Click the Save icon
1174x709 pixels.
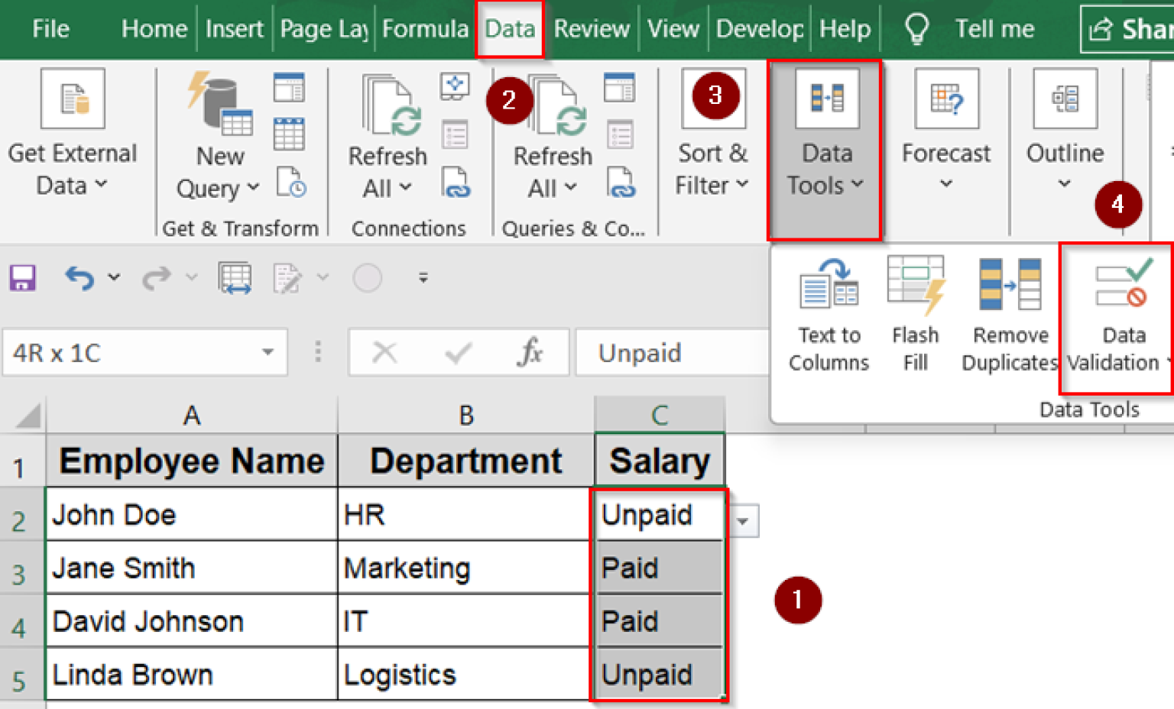pyautogui.click(x=21, y=277)
